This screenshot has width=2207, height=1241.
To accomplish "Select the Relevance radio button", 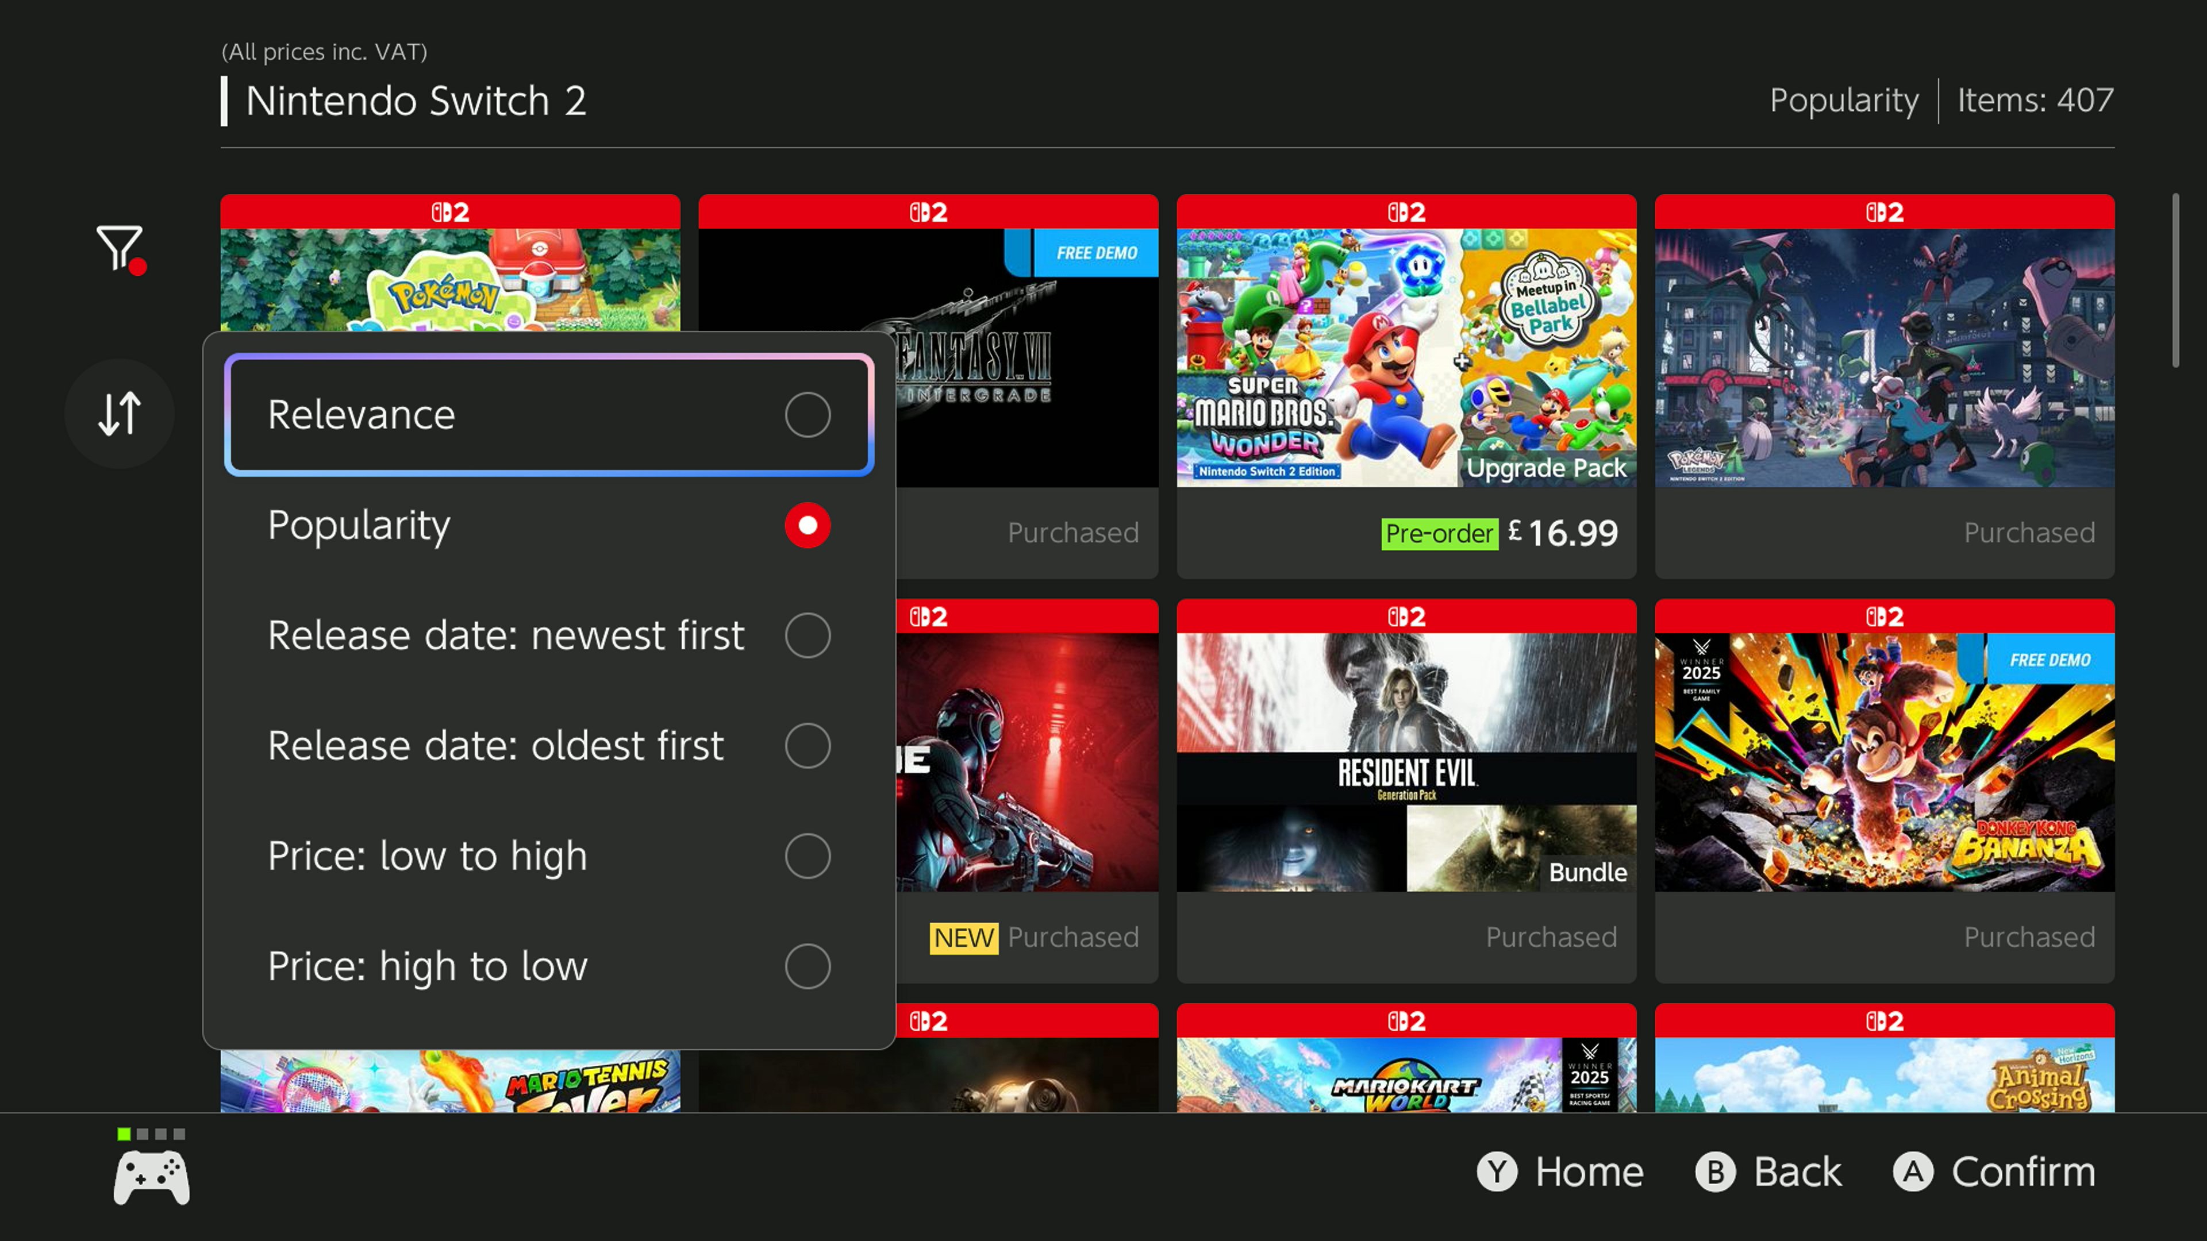I will pyautogui.click(x=807, y=414).
